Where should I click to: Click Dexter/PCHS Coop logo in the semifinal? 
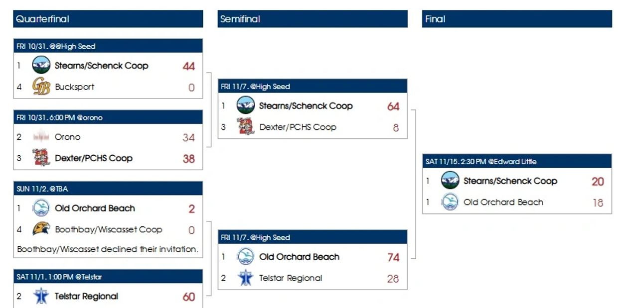click(x=246, y=126)
